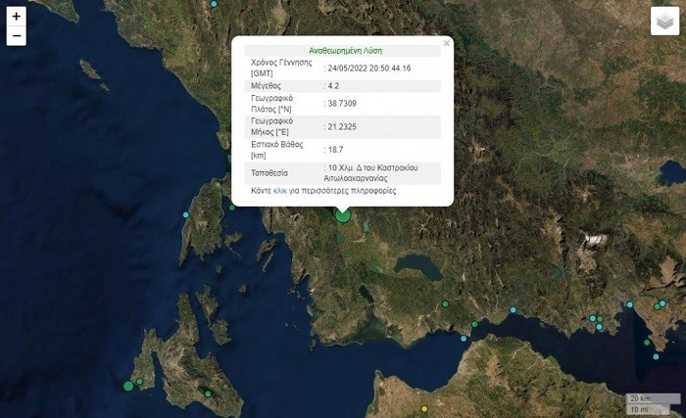Click the latitude value 38.7309
This screenshot has width=686, height=418.
pyautogui.click(x=343, y=105)
